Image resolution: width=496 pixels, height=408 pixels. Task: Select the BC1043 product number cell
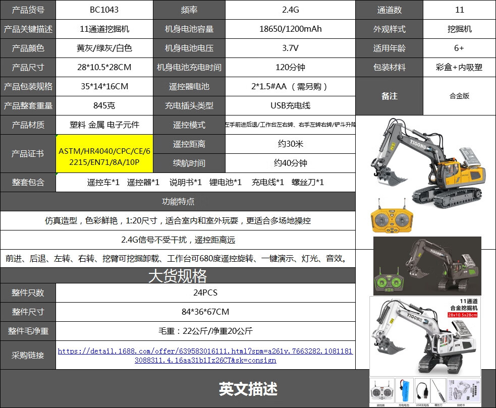click(104, 10)
